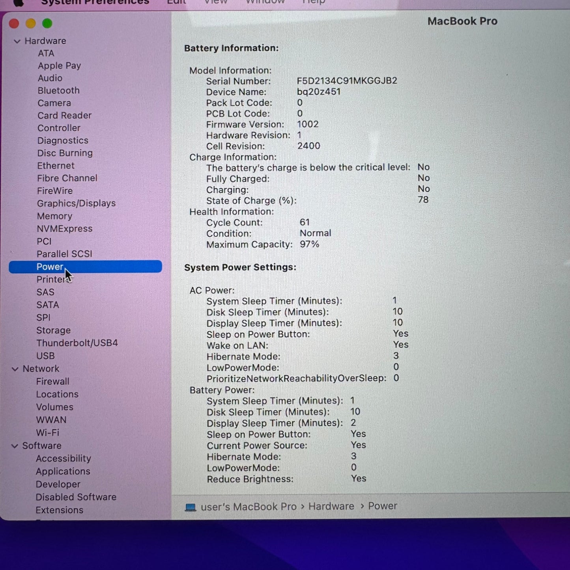This screenshot has width=570, height=570.
Task: Select Bluetooth in the hardware list
Action: [x=58, y=91]
